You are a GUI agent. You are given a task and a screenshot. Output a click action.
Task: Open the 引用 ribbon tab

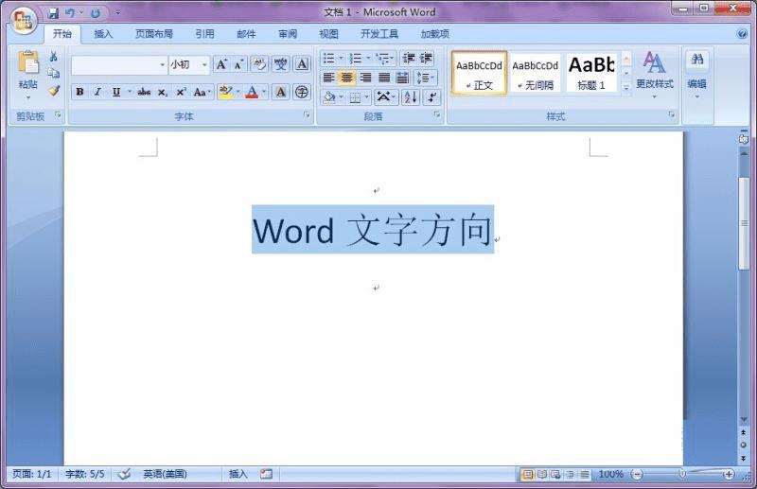click(204, 34)
